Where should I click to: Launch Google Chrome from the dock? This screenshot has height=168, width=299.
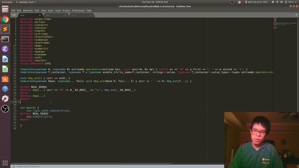(5, 19)
